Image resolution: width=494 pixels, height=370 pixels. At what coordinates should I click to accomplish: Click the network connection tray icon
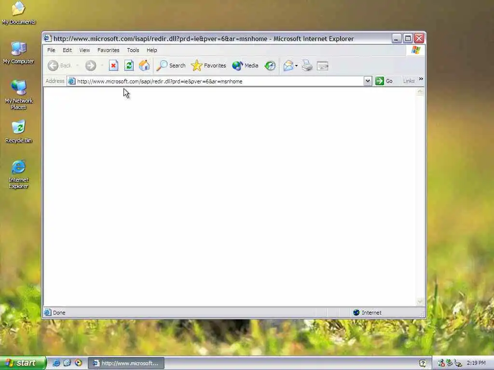click(x=458, y=363)
